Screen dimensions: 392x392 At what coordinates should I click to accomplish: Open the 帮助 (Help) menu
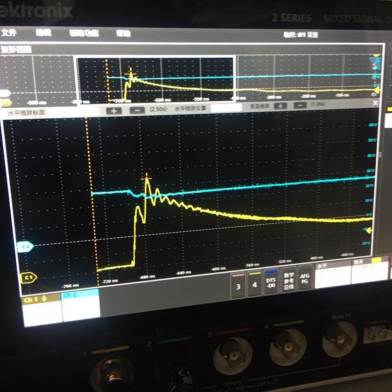(x=123, y=33)
